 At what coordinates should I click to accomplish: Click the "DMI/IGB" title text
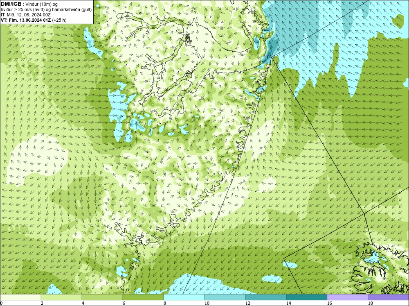coord(11,4)
